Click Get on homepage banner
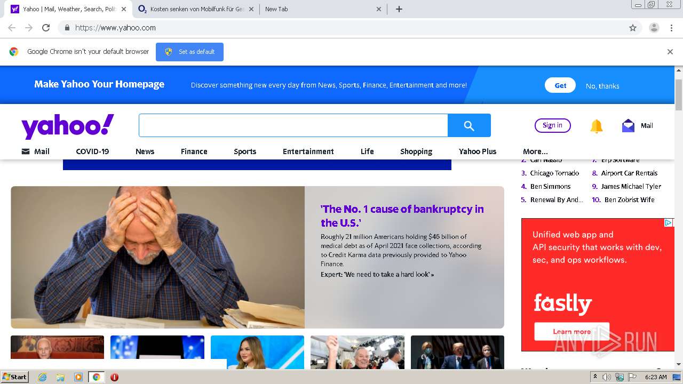The width and height of the screenshot is (683, 384). (560, 85)
